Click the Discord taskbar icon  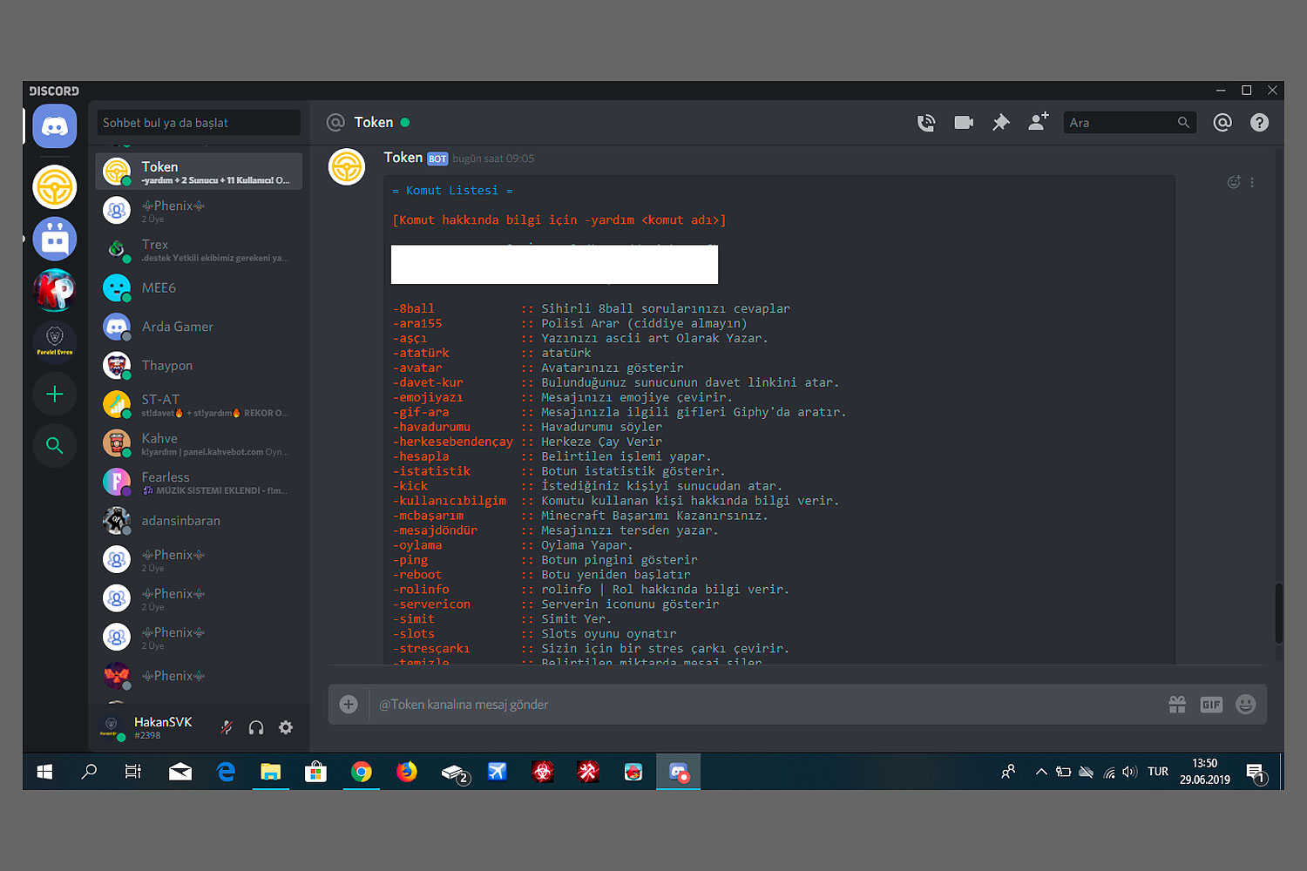(x=678, y=772)
